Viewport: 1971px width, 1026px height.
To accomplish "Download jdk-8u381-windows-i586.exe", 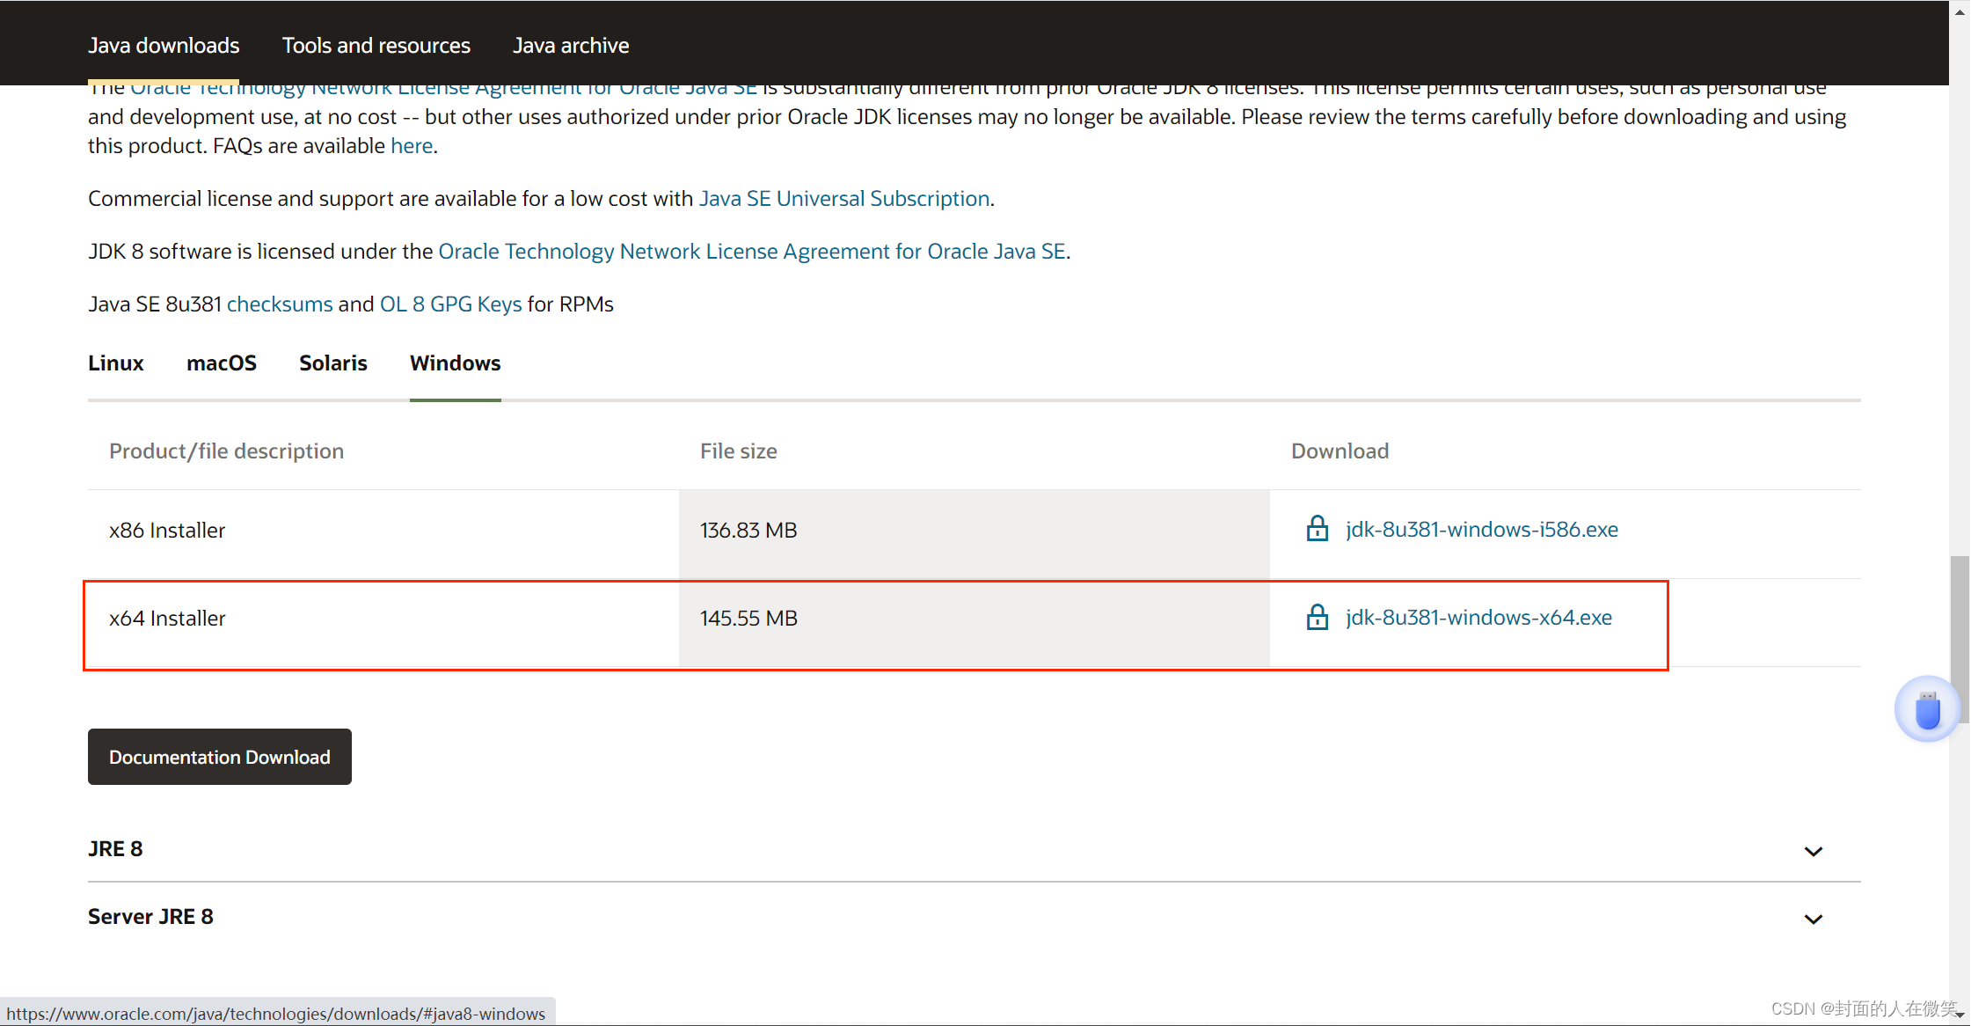I will click(x=1481, y=529).
